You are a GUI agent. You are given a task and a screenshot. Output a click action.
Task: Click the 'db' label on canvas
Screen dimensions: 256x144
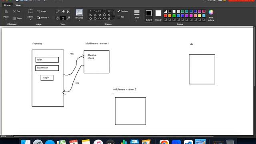point(192,44)
